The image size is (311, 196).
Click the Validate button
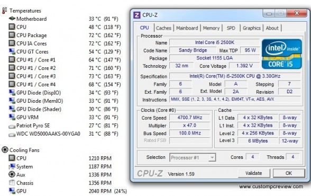(254, 173)
